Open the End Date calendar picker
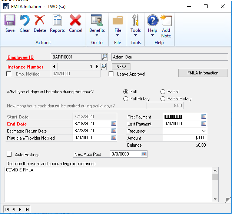The image size is (232, 214). [x=113, y=124]
